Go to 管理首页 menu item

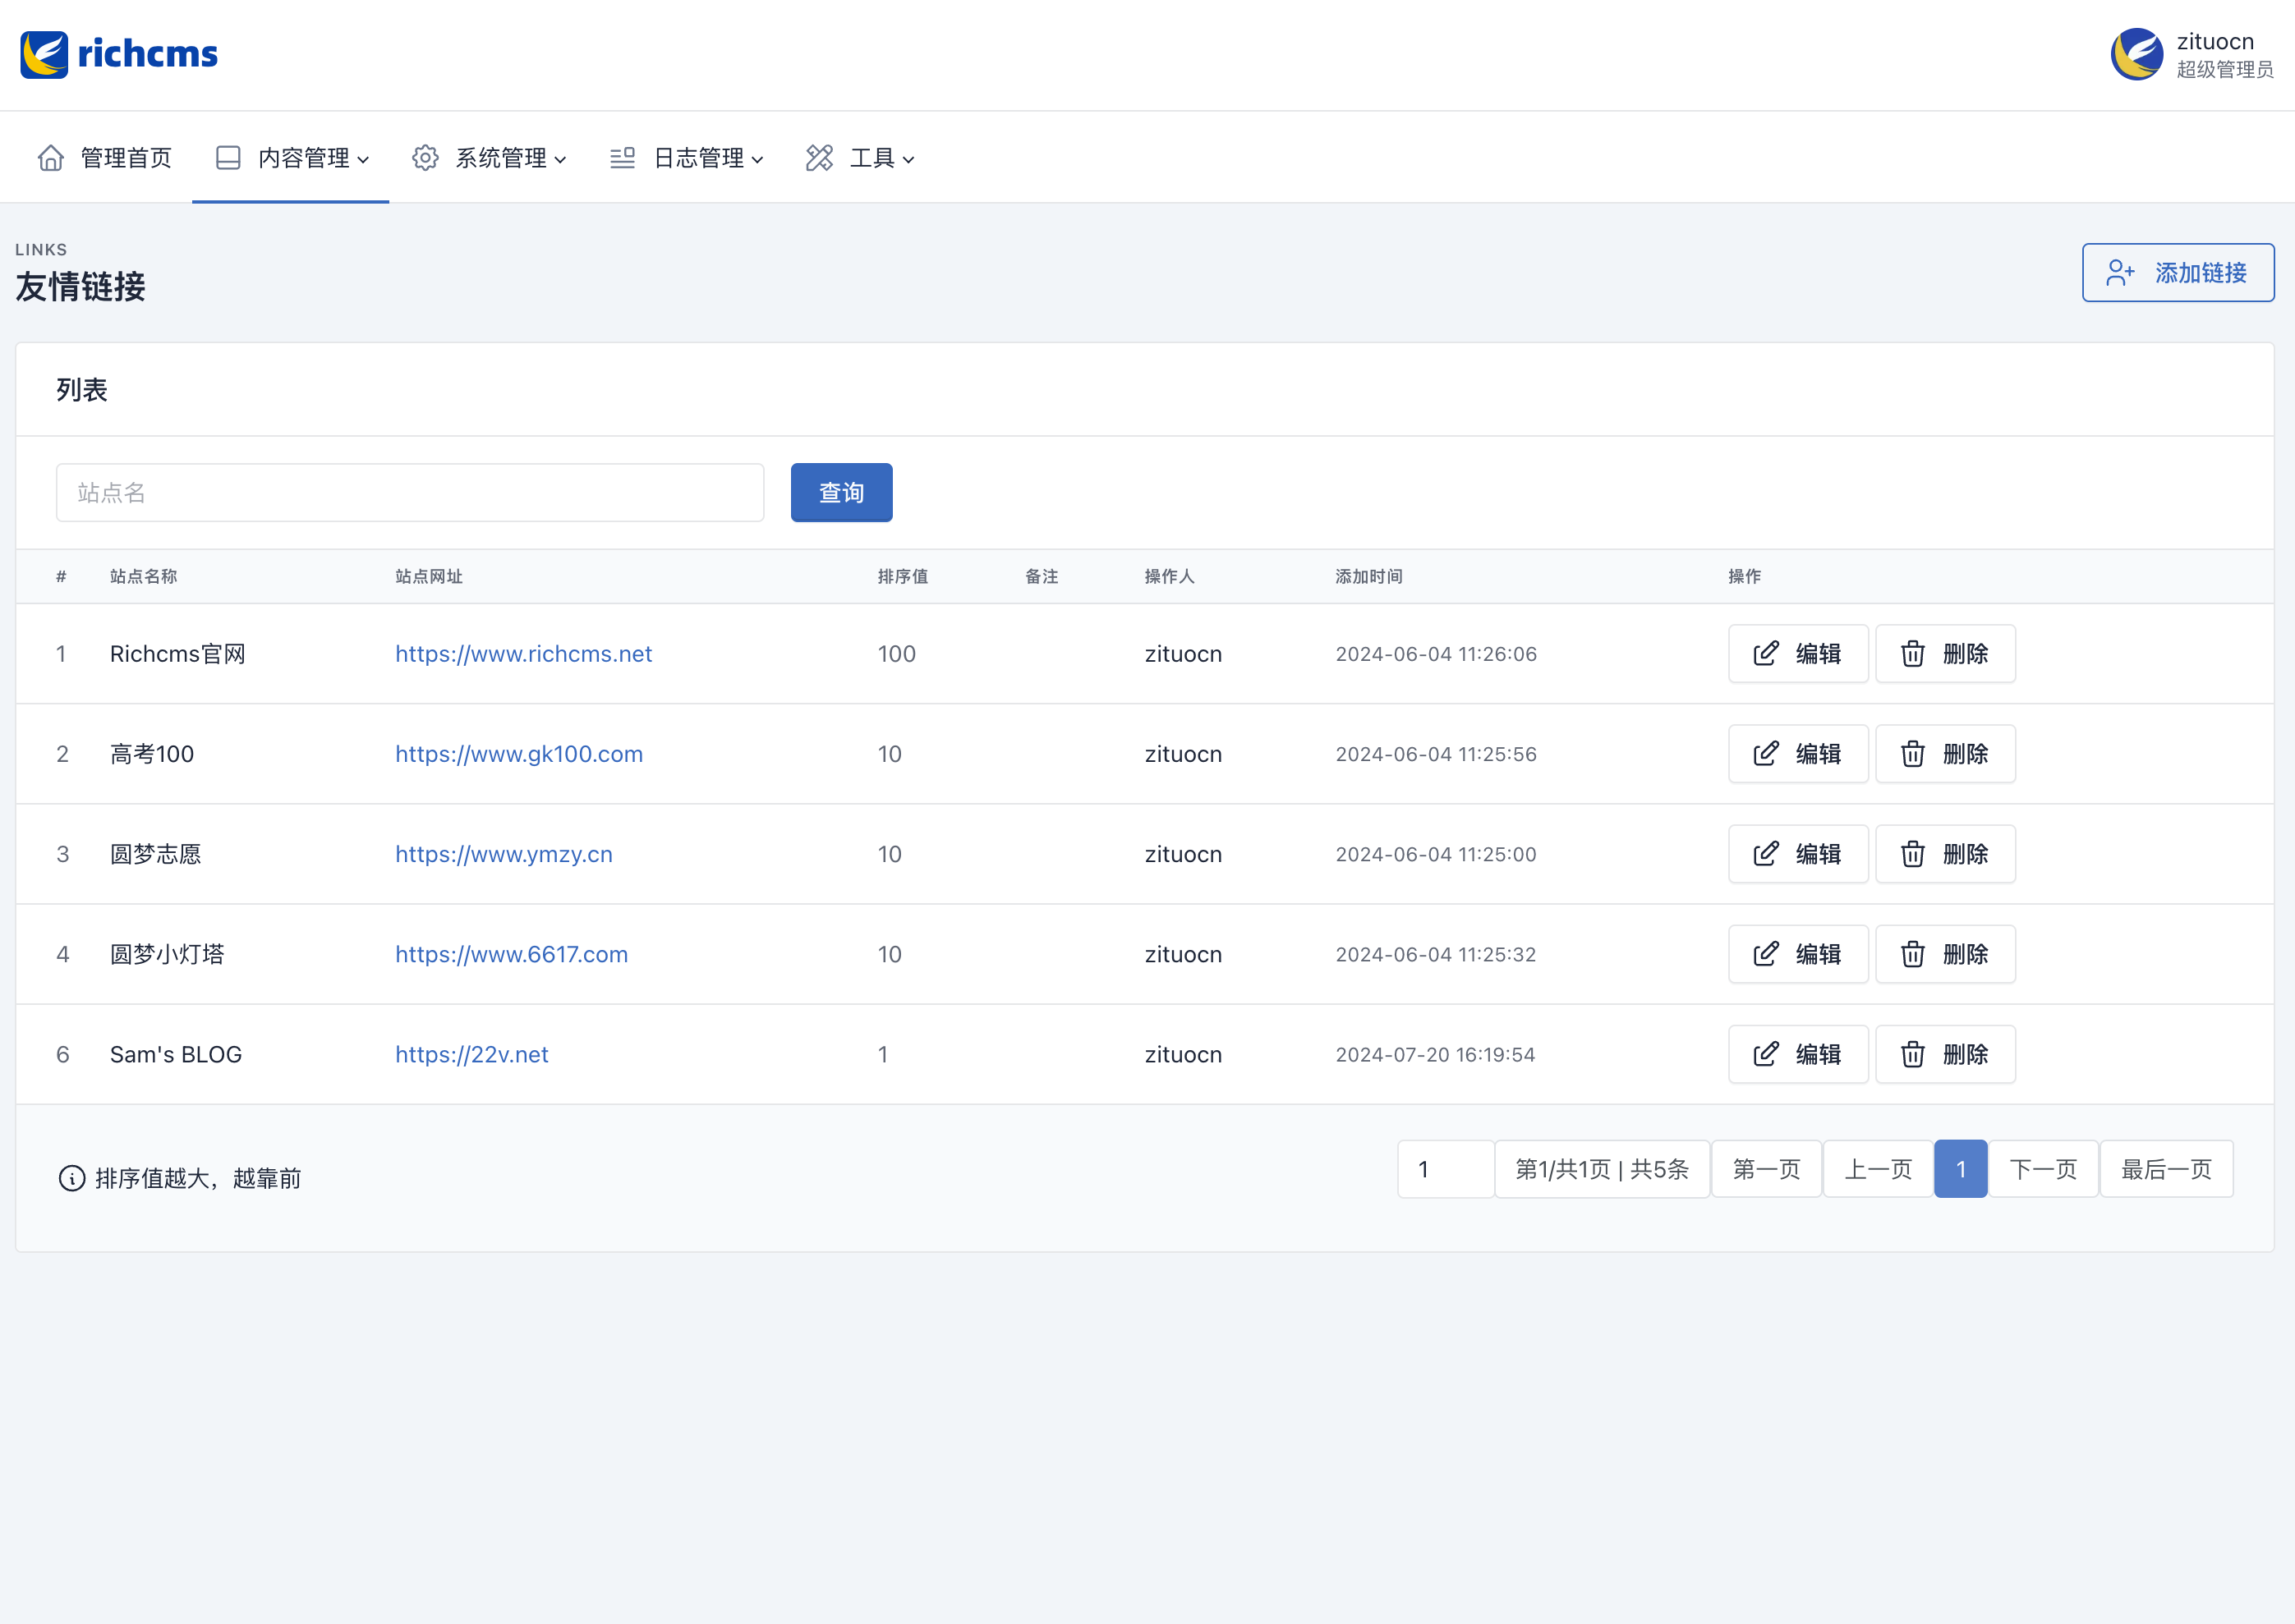pyautogui.click(x=104, y=158)
